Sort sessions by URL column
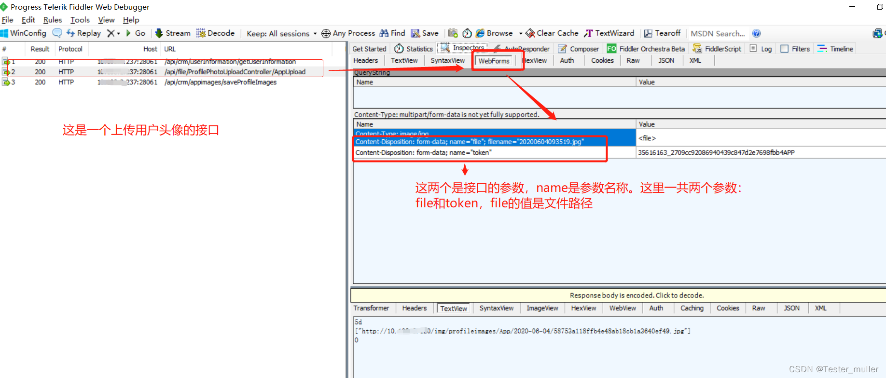 pyautogui.click(x=247, y=49)
